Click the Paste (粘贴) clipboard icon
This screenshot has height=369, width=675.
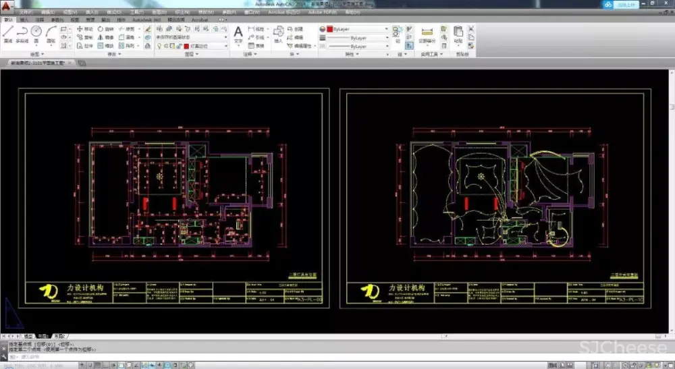458,34
